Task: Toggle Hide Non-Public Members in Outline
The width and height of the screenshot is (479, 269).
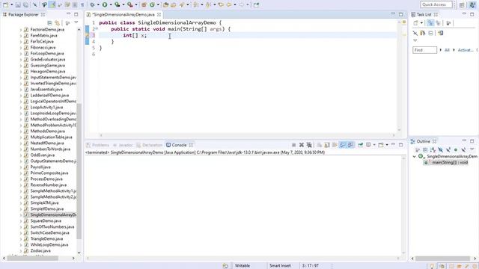Action: tap(456, 149)
